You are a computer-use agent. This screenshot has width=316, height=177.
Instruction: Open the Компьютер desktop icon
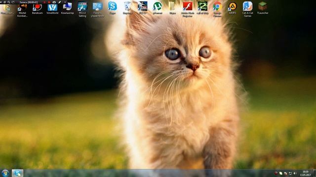[x=67, y=9]
